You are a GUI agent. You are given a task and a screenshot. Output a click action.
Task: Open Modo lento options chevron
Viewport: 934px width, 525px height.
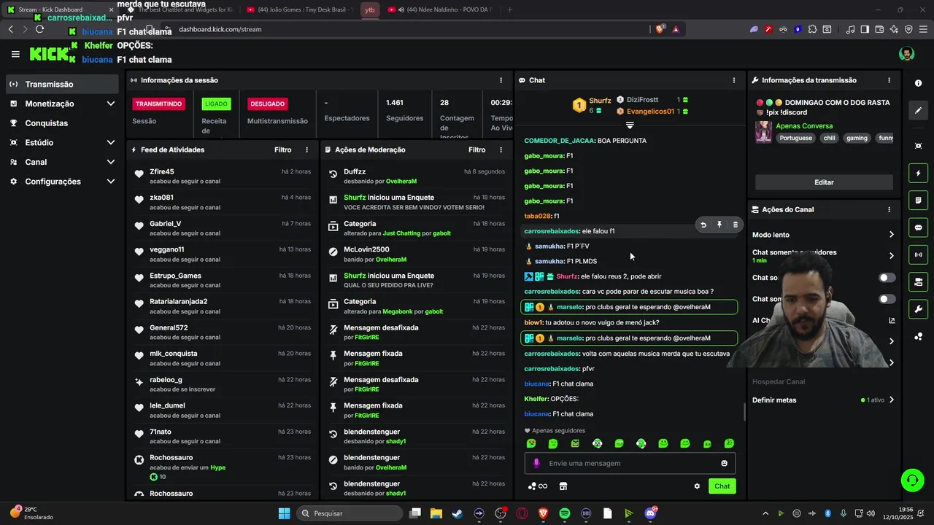tap(891, 235)
